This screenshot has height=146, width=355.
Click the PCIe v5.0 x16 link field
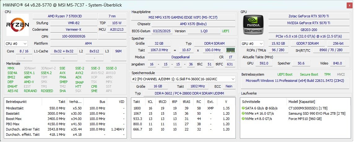(309, 36)
